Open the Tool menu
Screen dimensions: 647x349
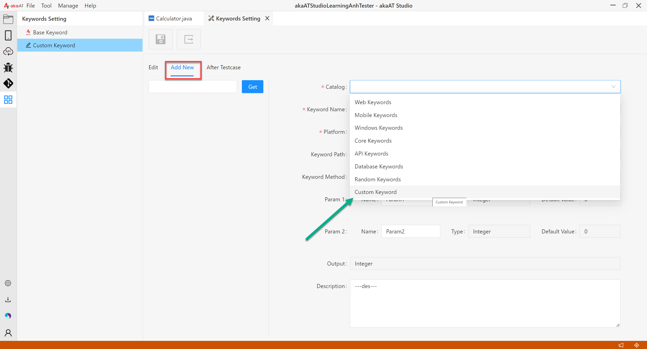tap(46, 6)
